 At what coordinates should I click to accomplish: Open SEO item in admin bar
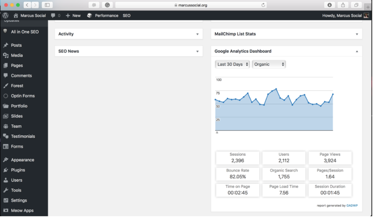[127, 16]
